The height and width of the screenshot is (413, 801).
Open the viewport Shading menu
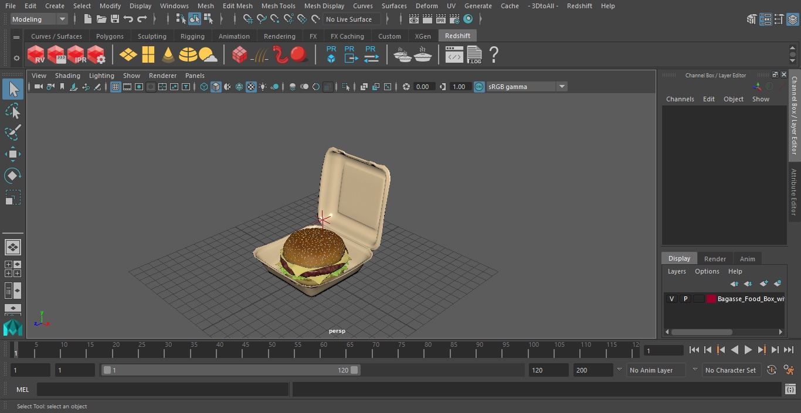(67, 76)
